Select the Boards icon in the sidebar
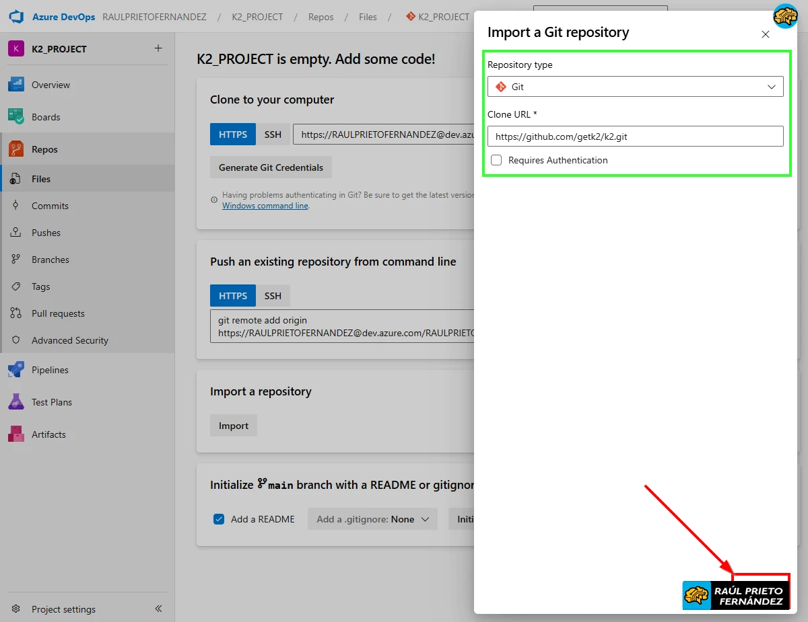The width and height of the screenshot is (808, 622). (15, 117)
